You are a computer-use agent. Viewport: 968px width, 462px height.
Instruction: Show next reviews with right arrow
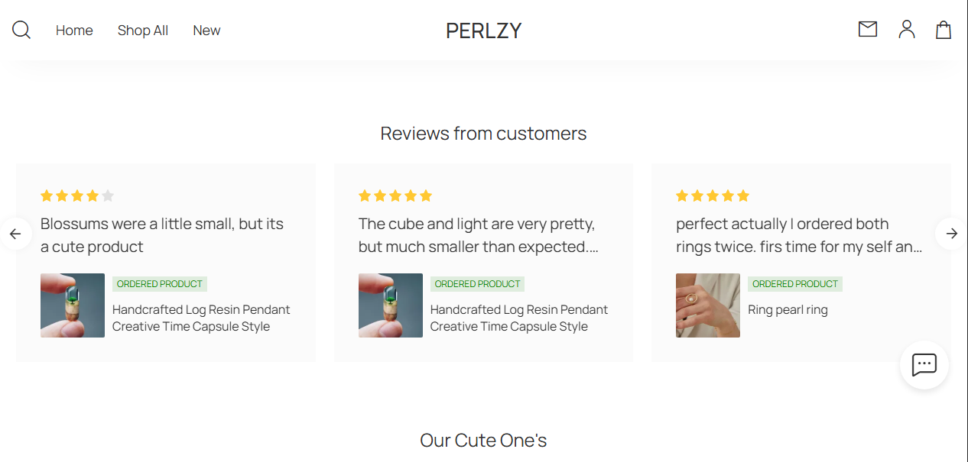coord(951,234)
